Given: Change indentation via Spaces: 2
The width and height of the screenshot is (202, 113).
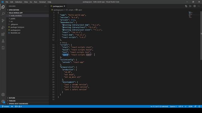Looking at the screenshot, I should coord(173,106).
